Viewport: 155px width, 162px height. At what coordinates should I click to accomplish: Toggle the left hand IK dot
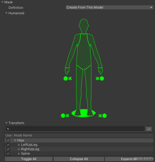pos(66,79)
